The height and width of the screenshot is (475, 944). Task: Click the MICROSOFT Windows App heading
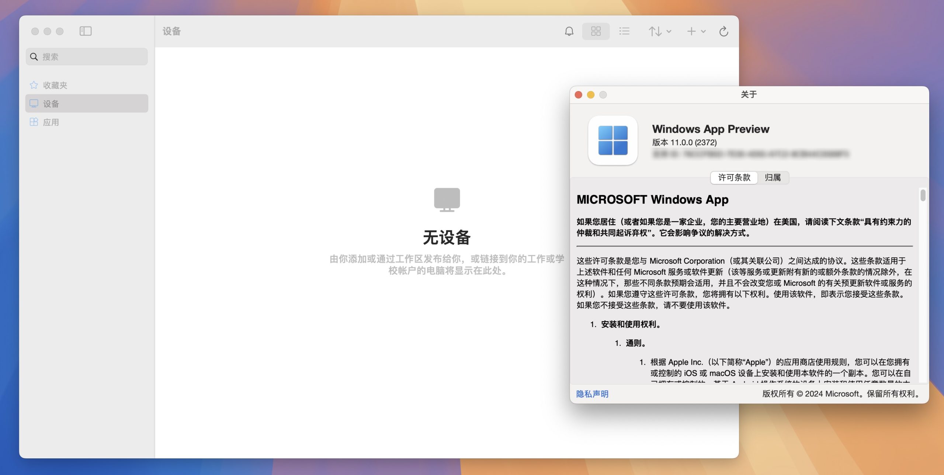pos(652,200)
